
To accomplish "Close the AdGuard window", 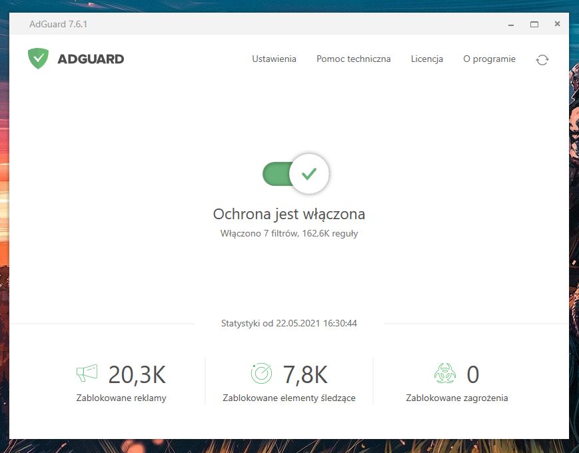I will (x=557, y=24).
